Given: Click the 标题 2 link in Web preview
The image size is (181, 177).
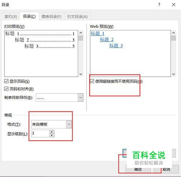Looking at the screenshot, I should click(107, 39).
